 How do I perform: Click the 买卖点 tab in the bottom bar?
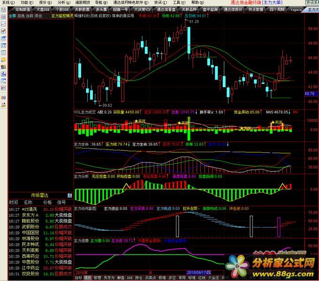[150, 278]
